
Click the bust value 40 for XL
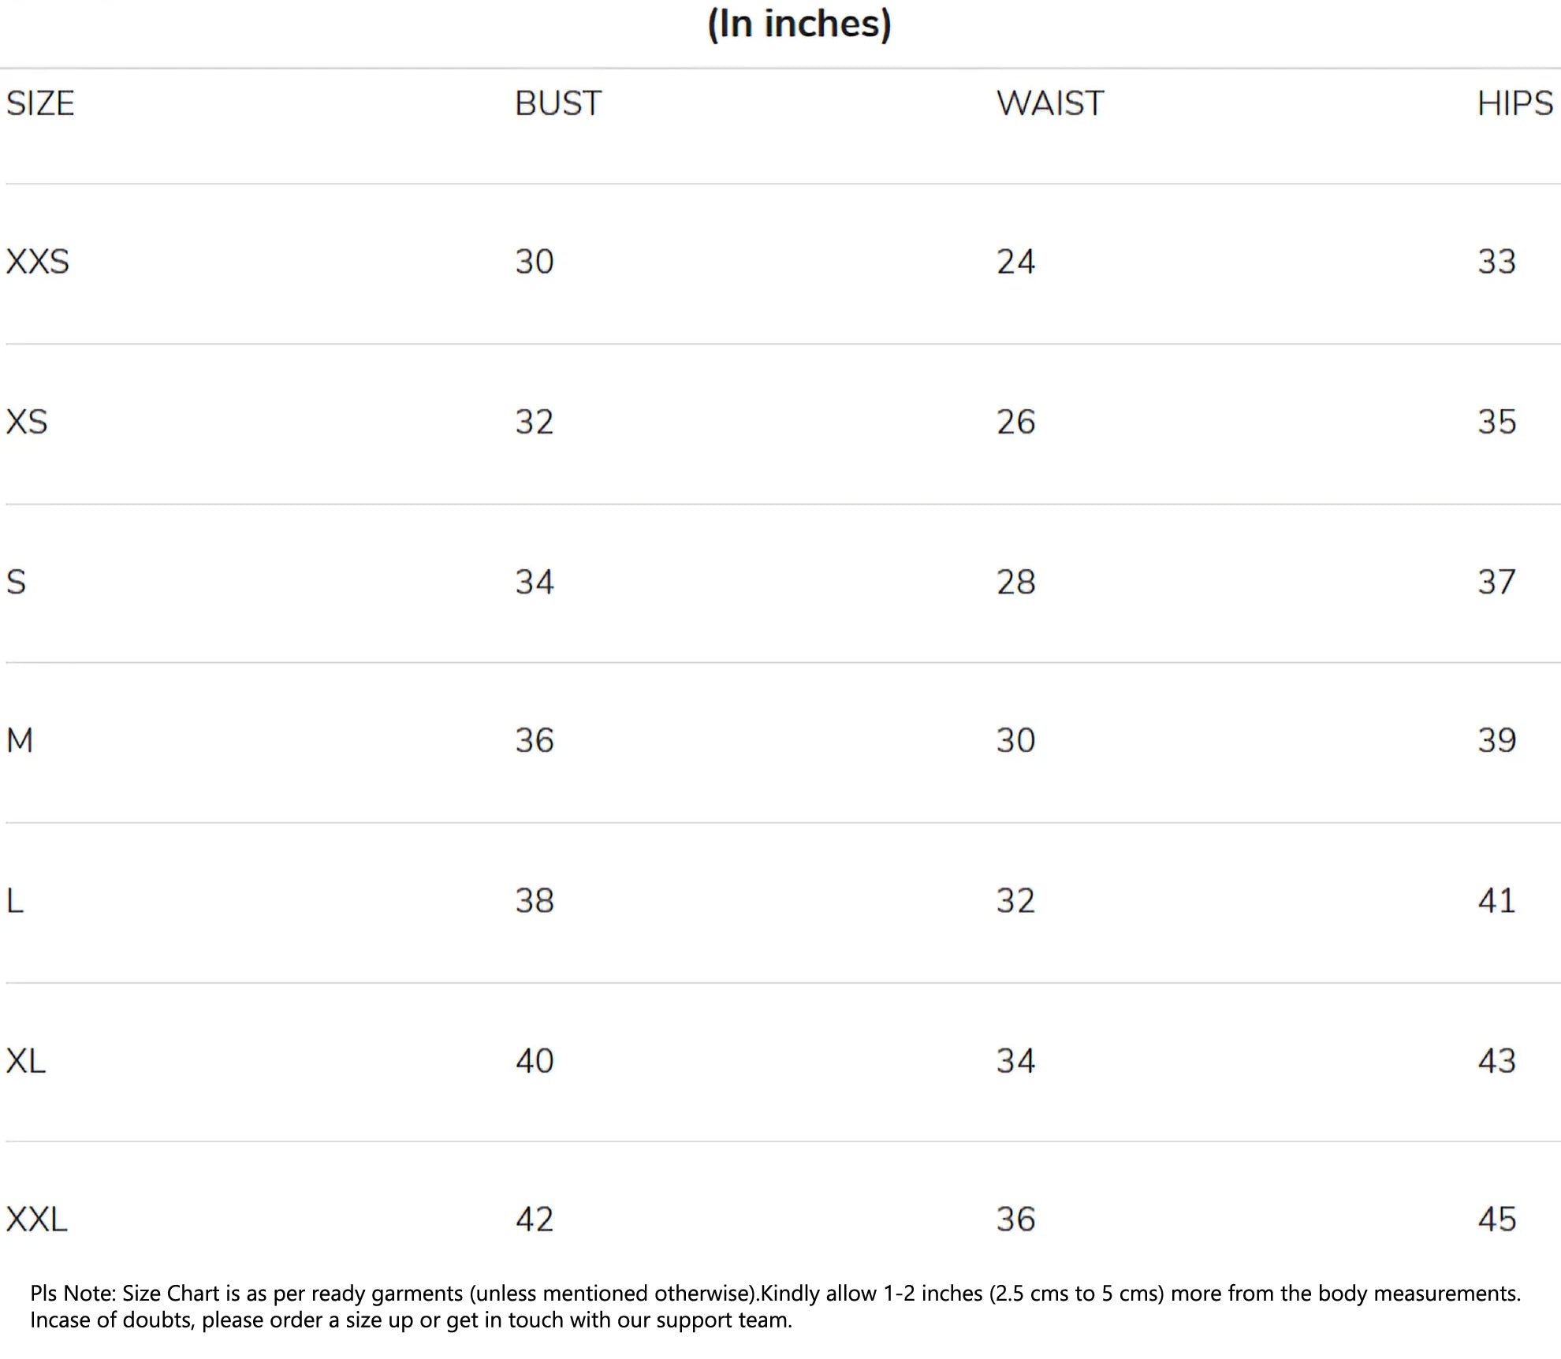click(x=535, y=1061)
